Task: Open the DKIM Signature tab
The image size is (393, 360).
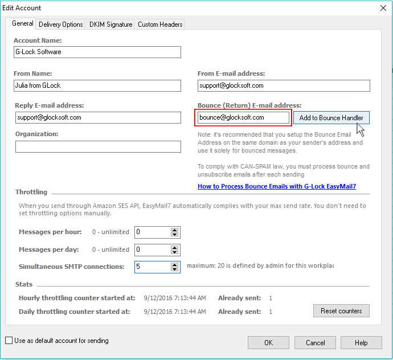Action: [x=110, y=24]
